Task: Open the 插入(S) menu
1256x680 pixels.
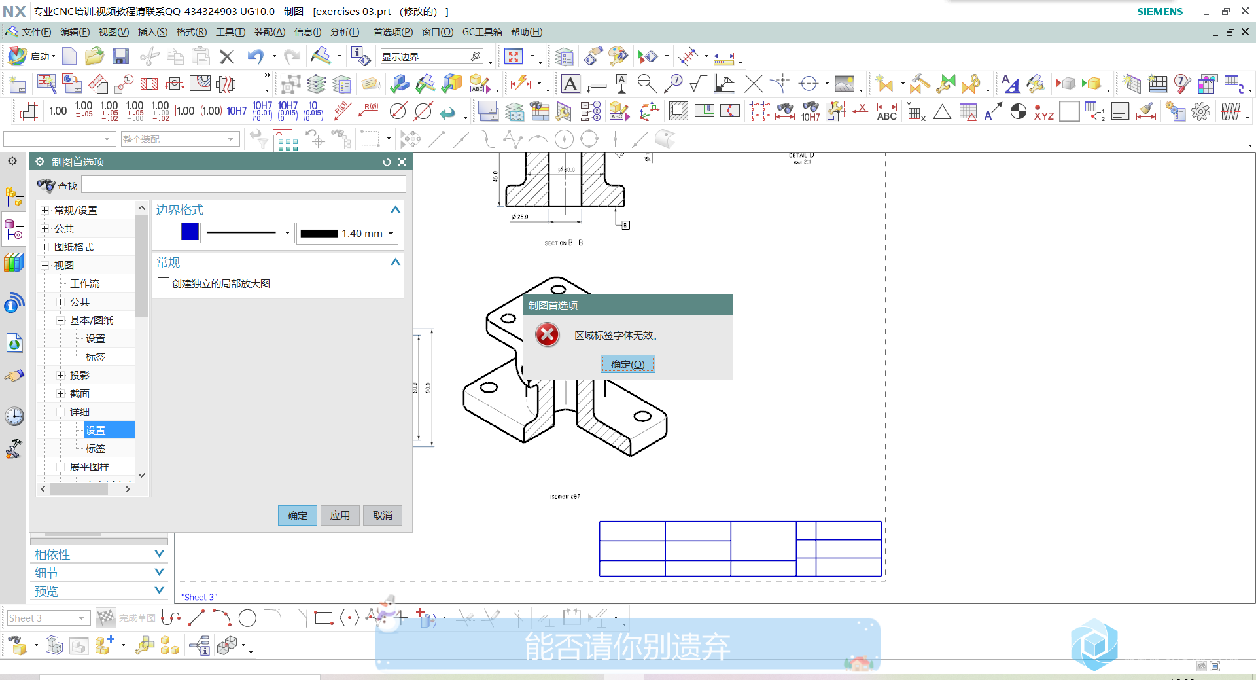Action: 152,32
